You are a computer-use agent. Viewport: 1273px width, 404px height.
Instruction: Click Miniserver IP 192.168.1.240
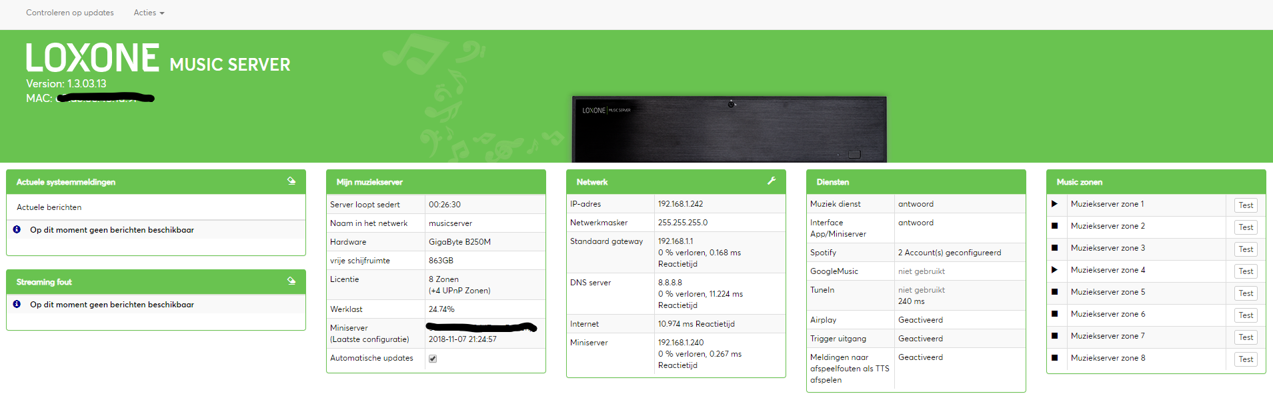click(x=680, y=343)
